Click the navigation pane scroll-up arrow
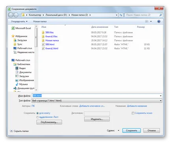 click(36, 26)
